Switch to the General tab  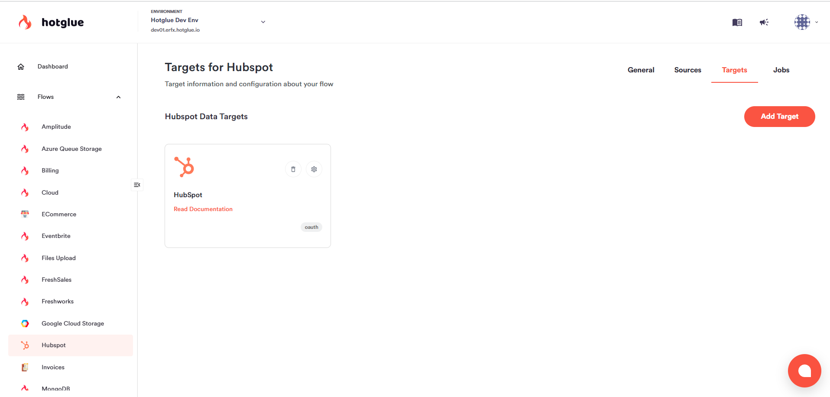tap(641, 70)
